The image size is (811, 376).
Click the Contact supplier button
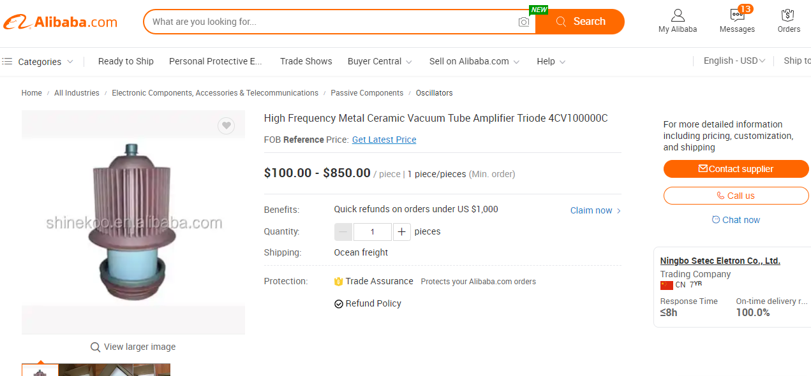coord(736,169)
